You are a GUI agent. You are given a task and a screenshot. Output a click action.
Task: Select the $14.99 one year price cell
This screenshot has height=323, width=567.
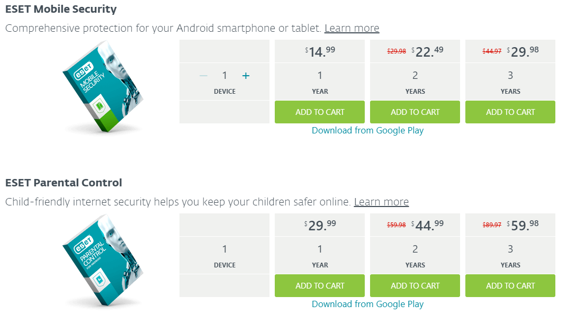click(320, 51)
